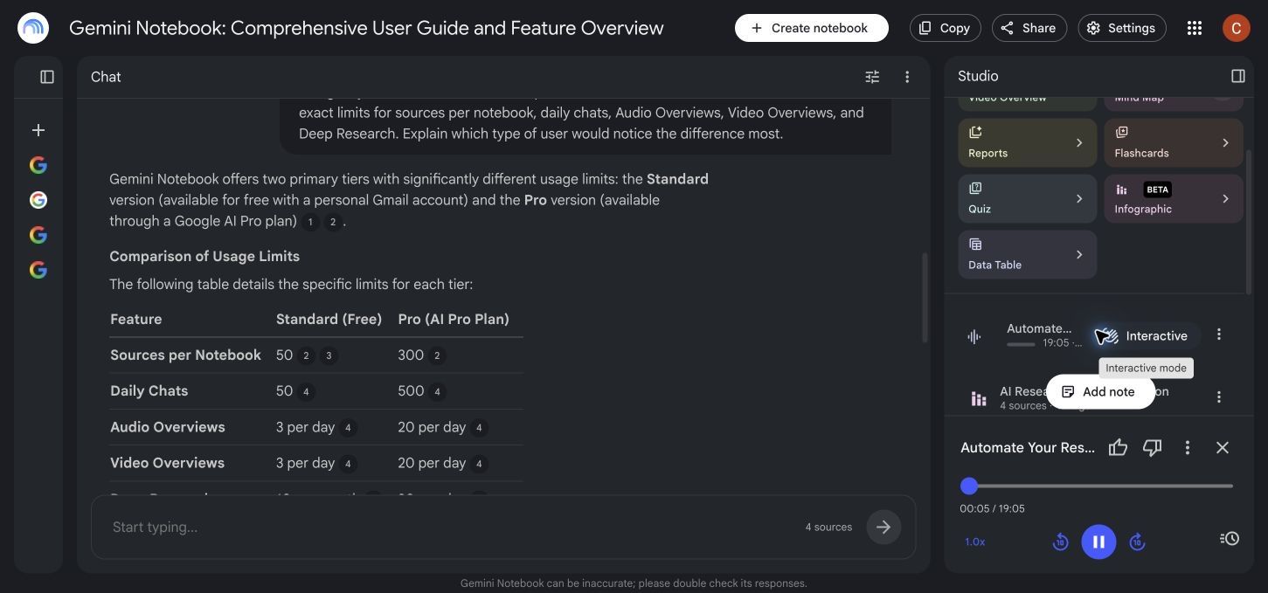Pause the audio overview playback
The image size is (1268, 593).
point(1098,541)
